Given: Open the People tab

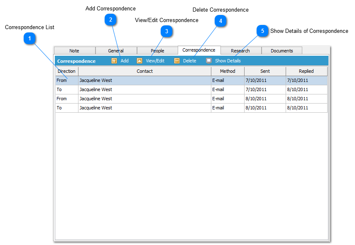Looking at the screenshot, I should pos(157,51).
